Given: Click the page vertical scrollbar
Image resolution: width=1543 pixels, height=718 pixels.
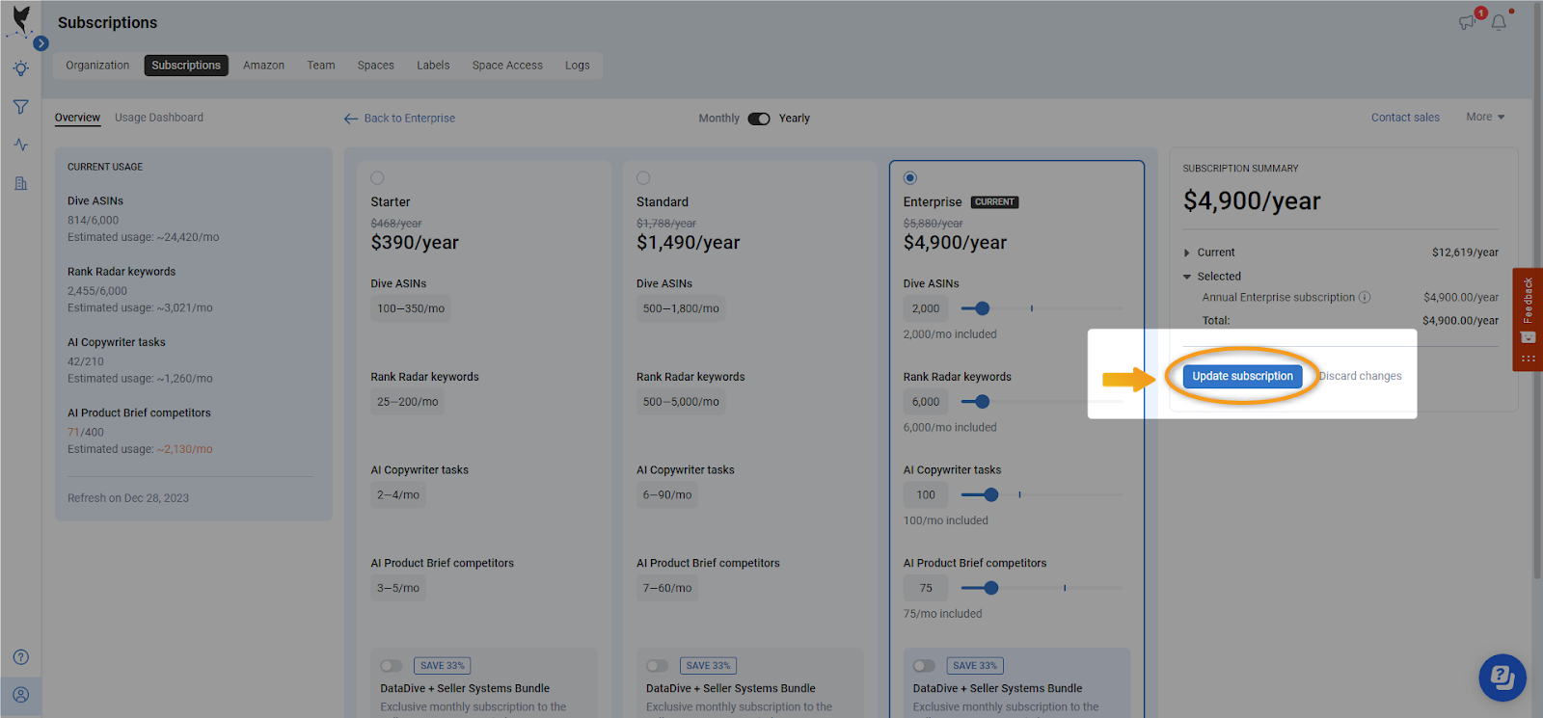Looking at the screenshot, I should 1537,289.
